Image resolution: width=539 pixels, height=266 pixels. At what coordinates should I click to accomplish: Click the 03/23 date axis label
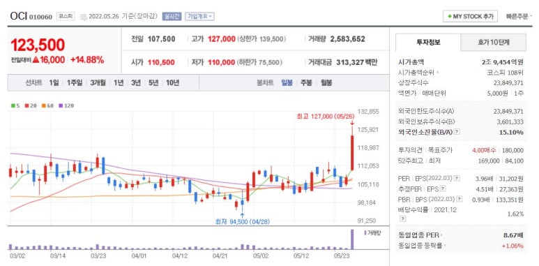(98, 256)
